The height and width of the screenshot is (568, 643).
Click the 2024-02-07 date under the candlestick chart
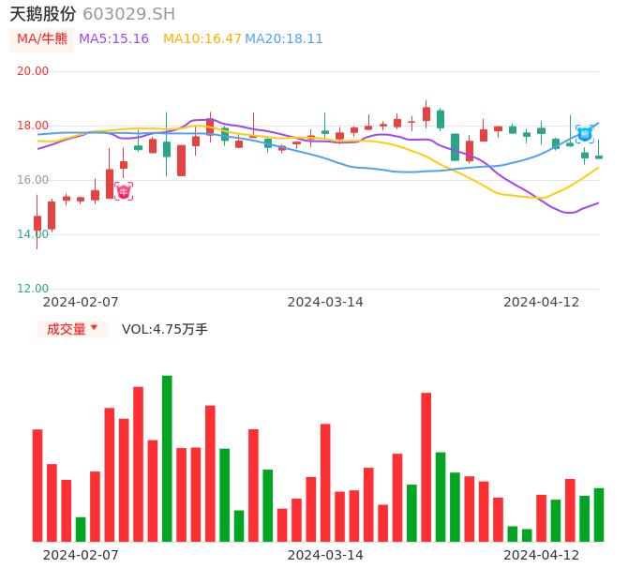tap(81, 302)
